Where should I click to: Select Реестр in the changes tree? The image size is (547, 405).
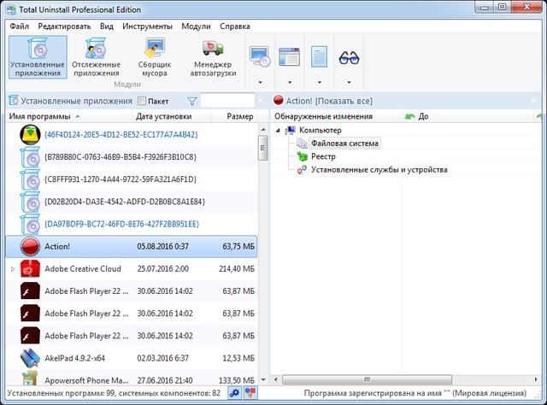click(323, 156)
